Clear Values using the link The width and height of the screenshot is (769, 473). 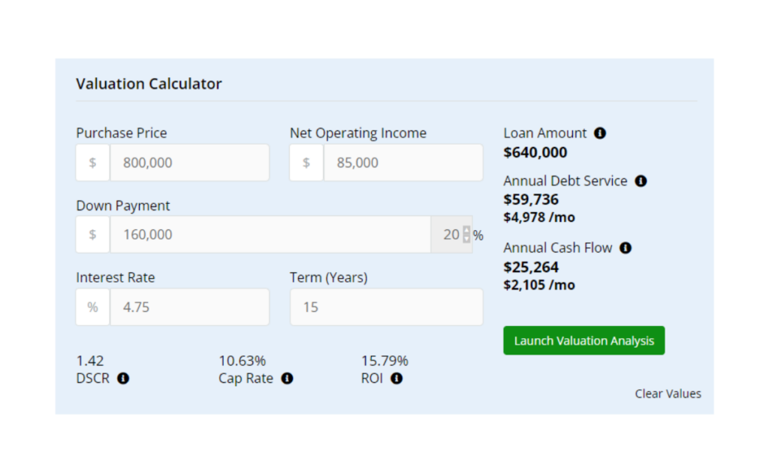[668, 394]
